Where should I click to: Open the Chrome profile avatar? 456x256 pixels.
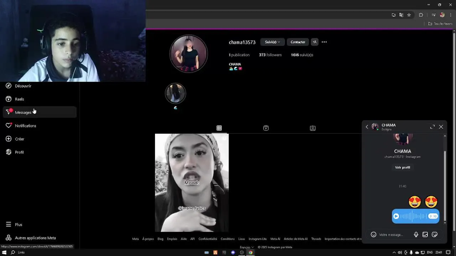click(442, 15)
